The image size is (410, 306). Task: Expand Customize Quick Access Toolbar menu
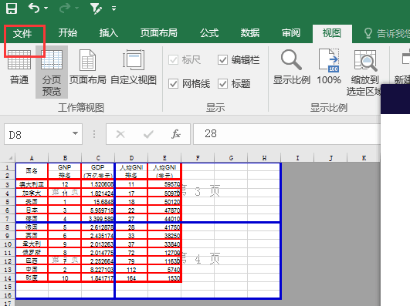pos(114,8)
